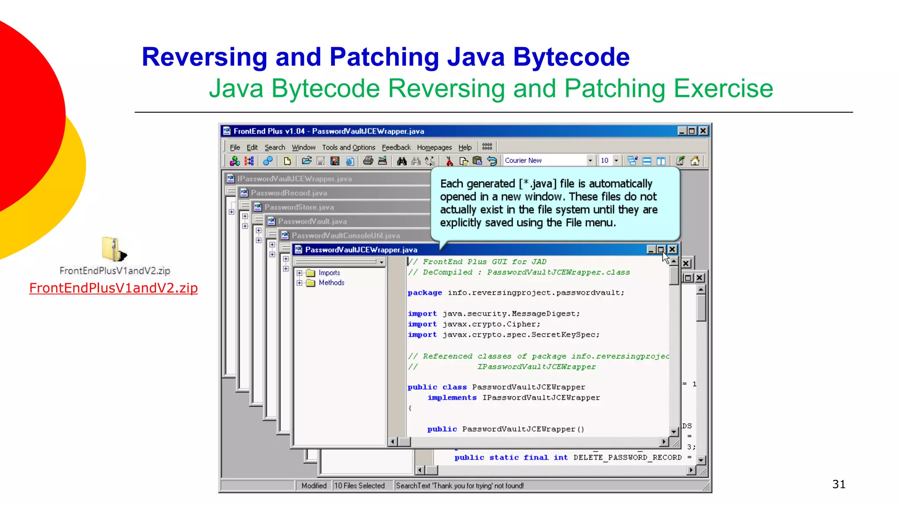Activate the PasswordRecord.java window title bar

coord(289,193)
